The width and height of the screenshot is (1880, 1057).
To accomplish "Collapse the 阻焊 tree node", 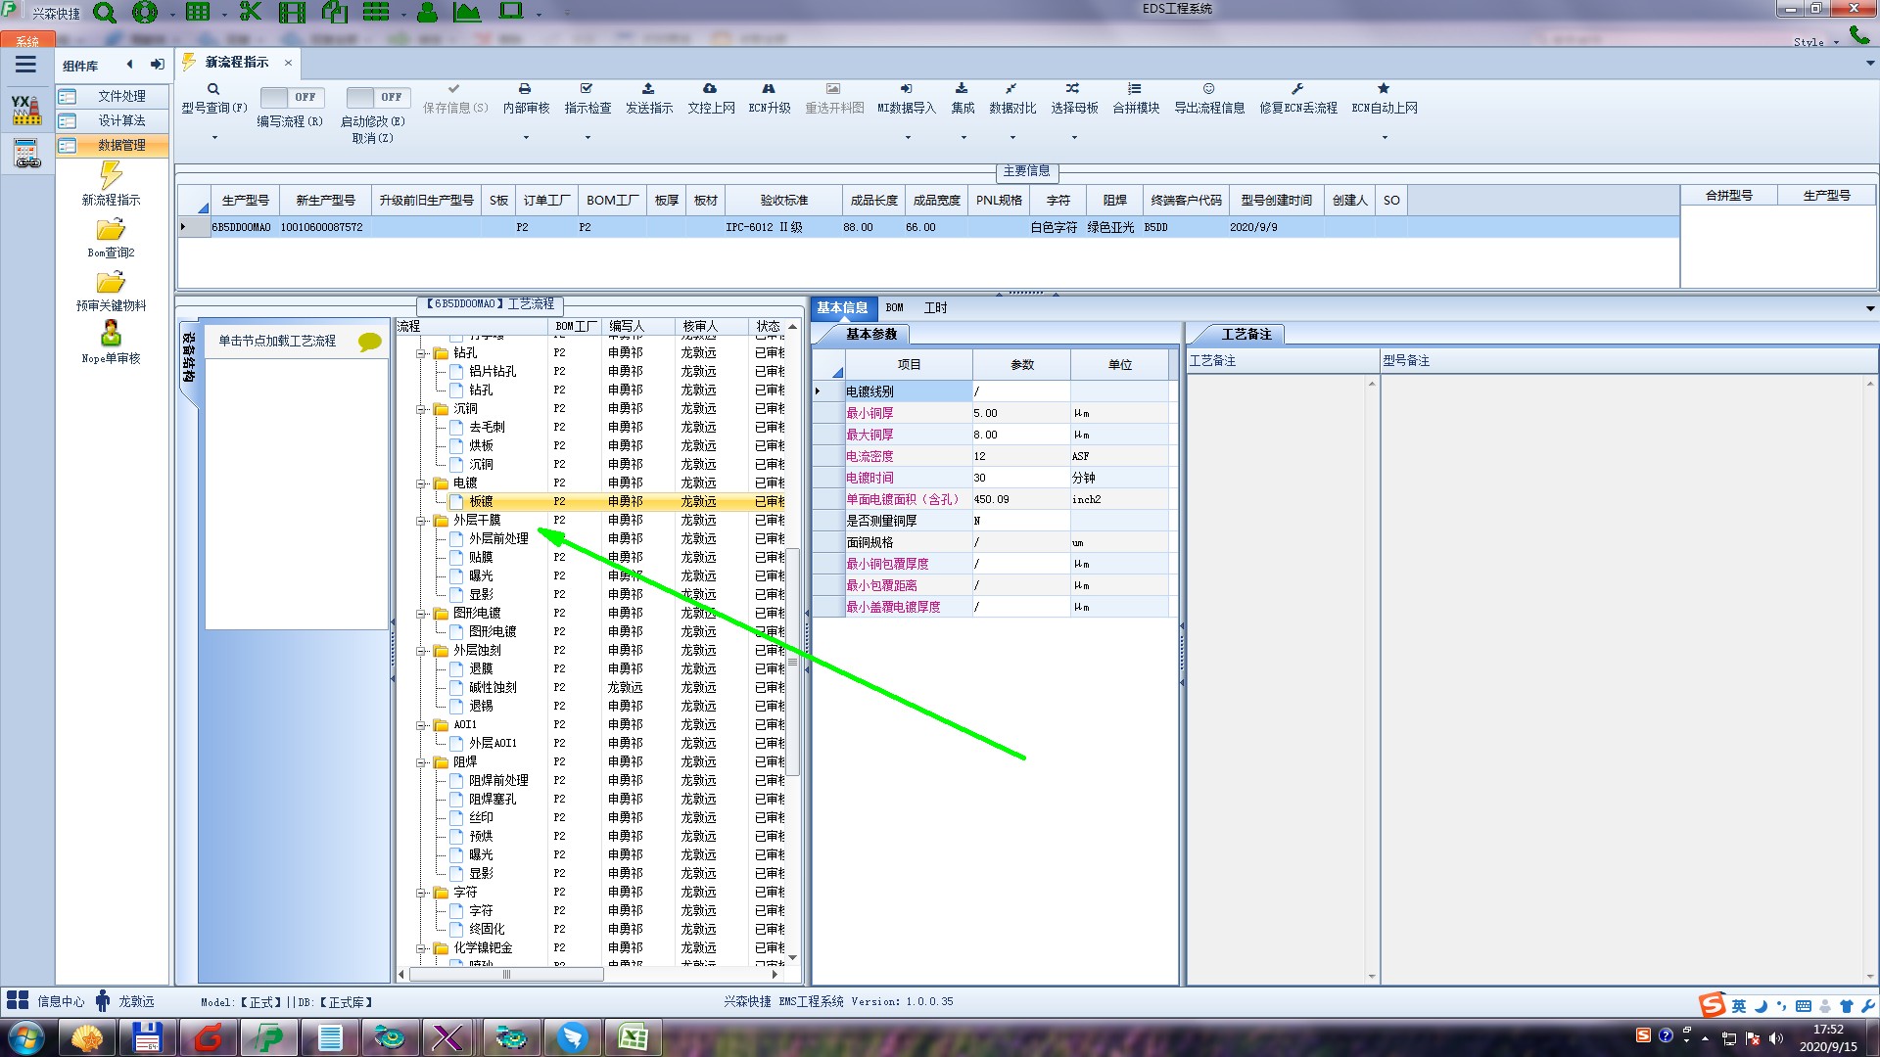I will tap(421, 762).
